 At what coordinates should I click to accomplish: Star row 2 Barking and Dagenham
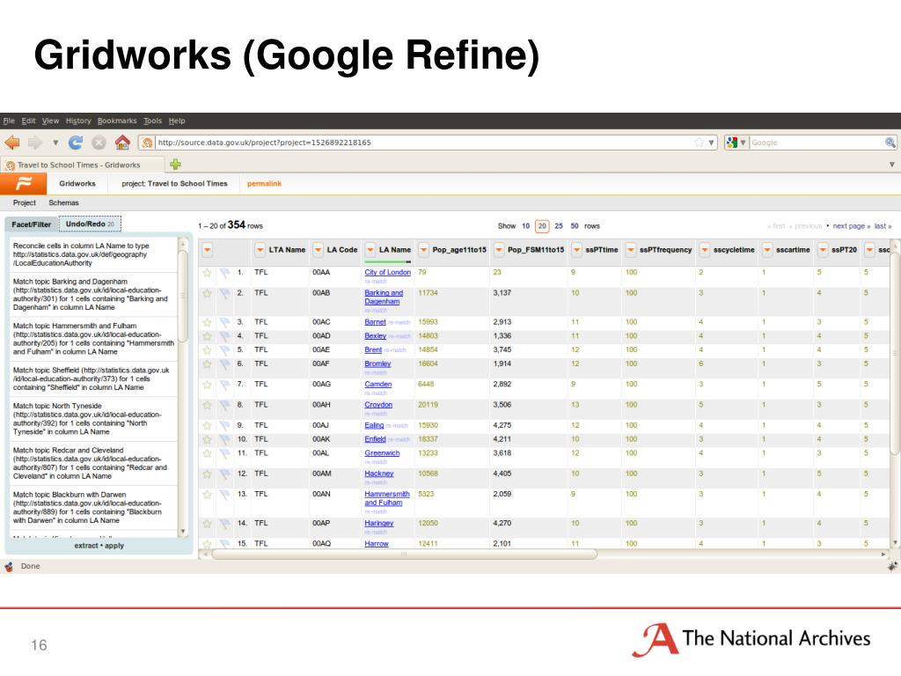pos(207,294)
